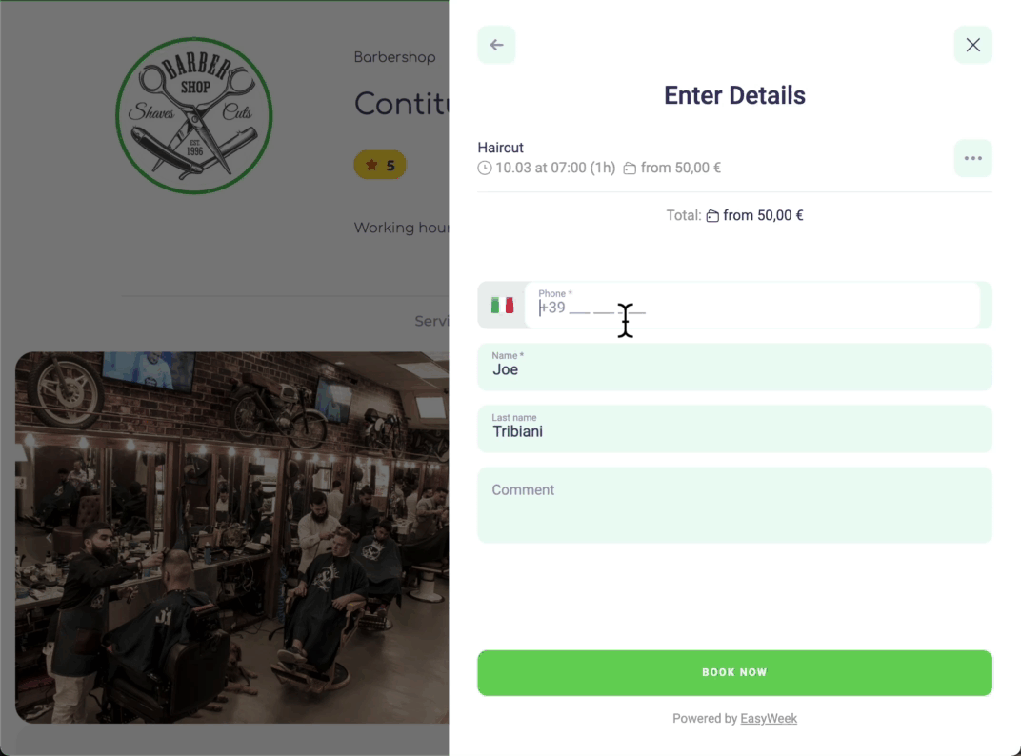
Task: Click the Haircut service title
Action: click(500, 148)
